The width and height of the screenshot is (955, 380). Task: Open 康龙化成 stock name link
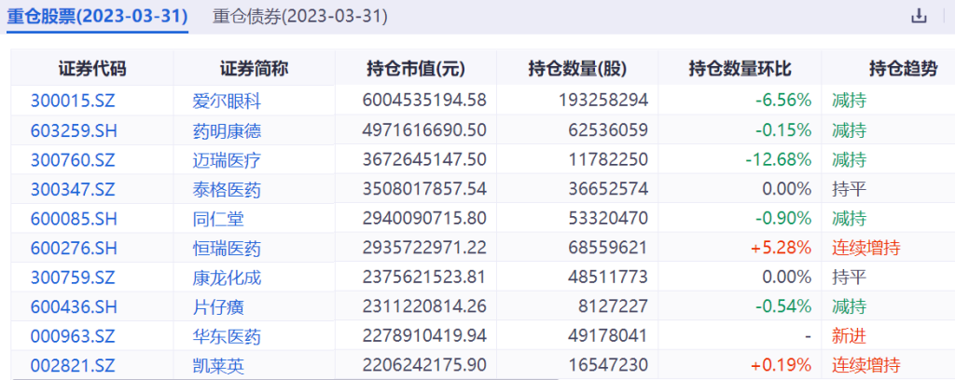coord(226,278)
